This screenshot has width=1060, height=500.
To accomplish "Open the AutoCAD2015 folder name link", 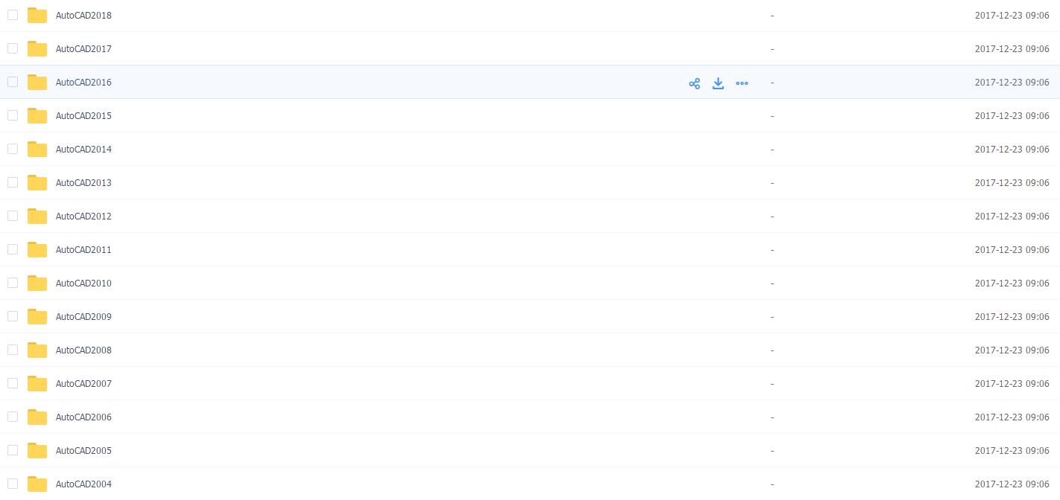I will pos(83,116).
